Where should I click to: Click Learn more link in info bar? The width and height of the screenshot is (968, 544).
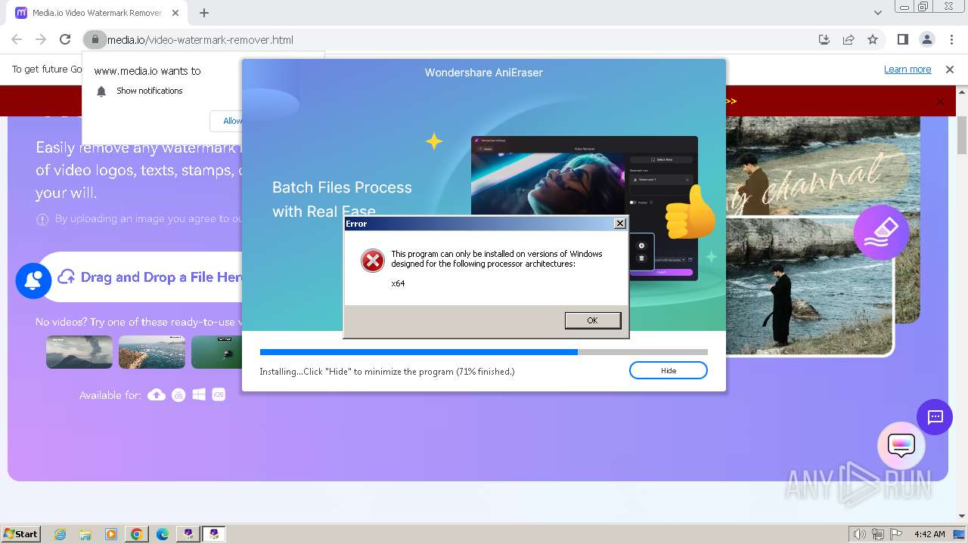point(907,69)
